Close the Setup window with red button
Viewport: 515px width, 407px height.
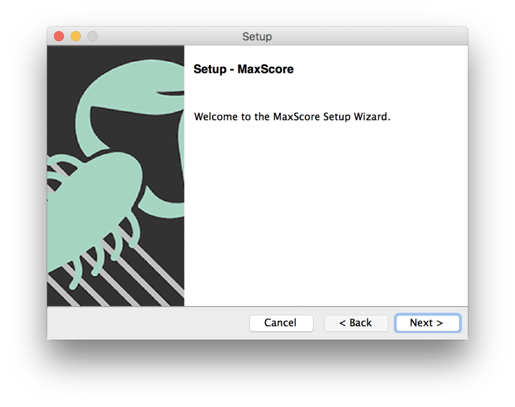point(59,36)
